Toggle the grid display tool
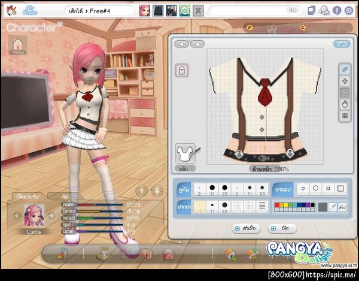This screenshot has width=359, height=281. tap(345, 116)
